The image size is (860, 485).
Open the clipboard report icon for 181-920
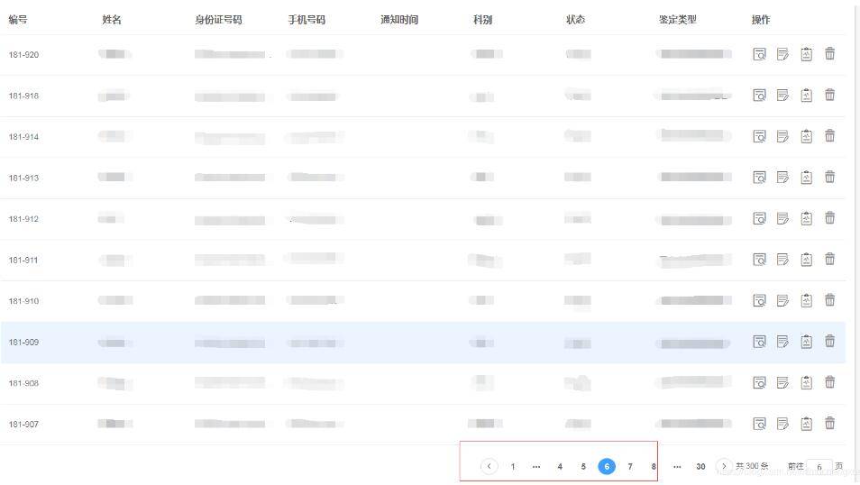pyautogui.click(x=806, y=54)
